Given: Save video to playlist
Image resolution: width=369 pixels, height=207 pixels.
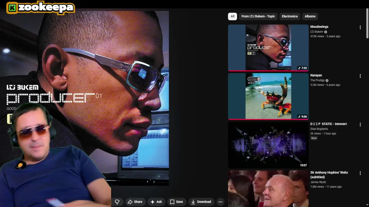Looking at the screenshot, I should click(176, 202).
